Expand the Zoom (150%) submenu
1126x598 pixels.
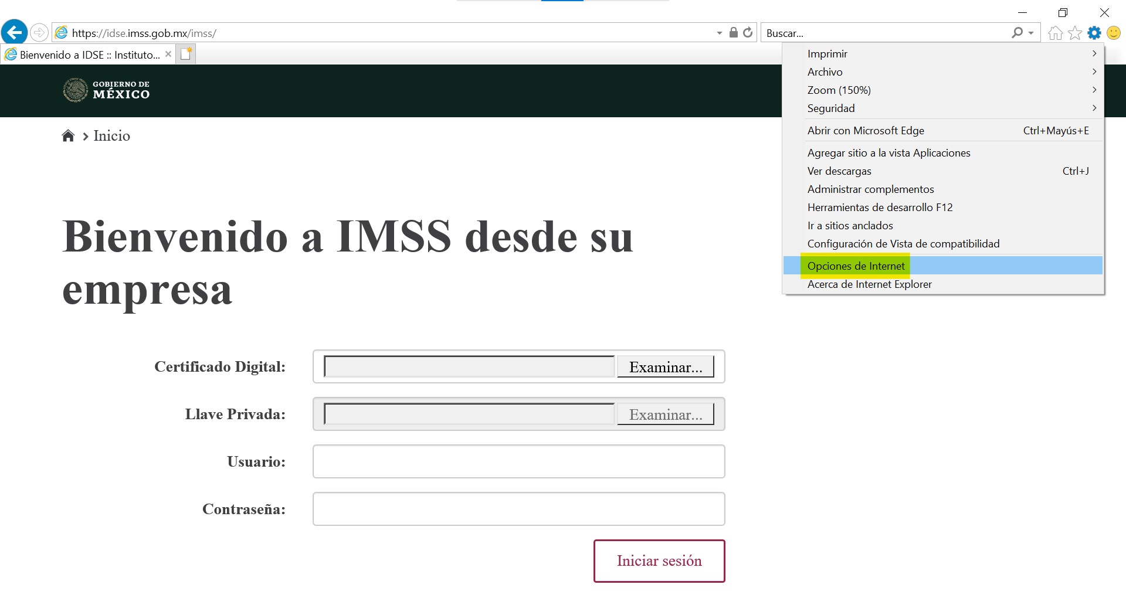[943, 90]
